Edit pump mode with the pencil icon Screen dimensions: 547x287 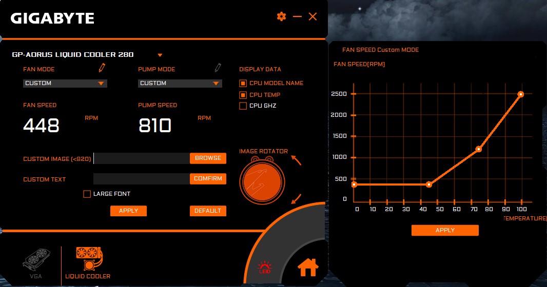coord(218,68)
